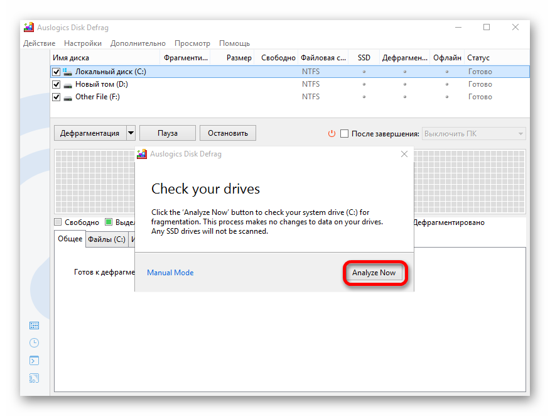Switch to the Файлы (C:) tab
550x416 pixels.
tap(106, 239)
